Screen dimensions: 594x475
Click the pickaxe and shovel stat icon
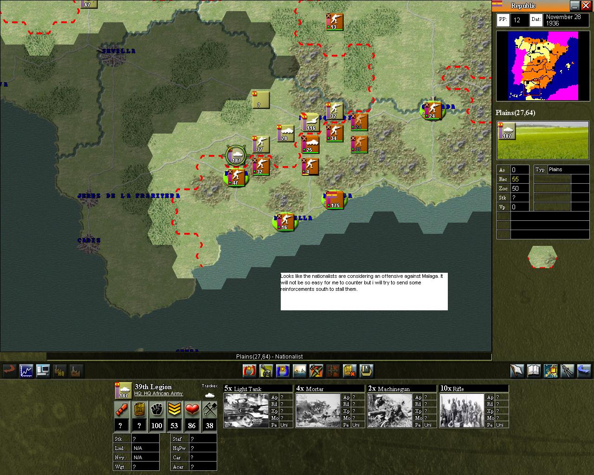click(210, 410)
